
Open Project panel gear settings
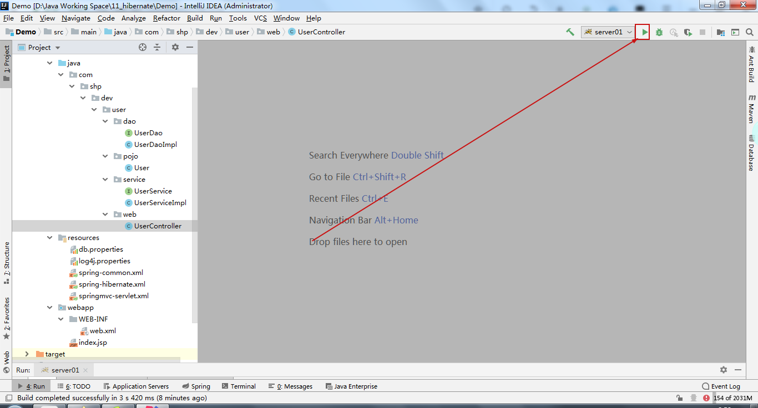pyautogui.click(x=175, y=47)
